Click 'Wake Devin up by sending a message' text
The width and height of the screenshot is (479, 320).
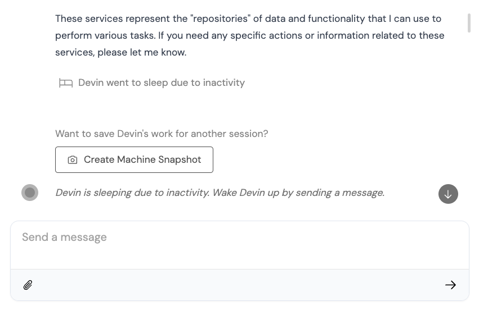pos(298,193)
